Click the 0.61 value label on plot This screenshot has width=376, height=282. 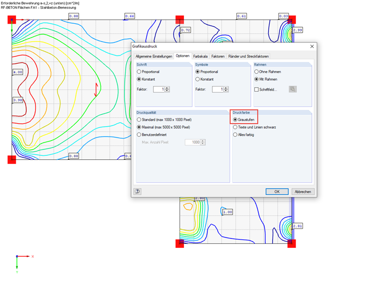tap(241, 16)
